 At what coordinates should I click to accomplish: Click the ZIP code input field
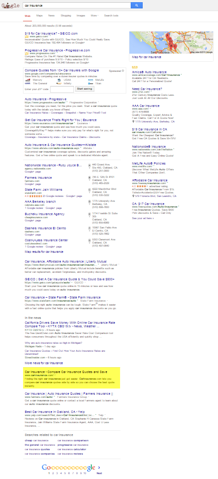(x=62, y=89)
